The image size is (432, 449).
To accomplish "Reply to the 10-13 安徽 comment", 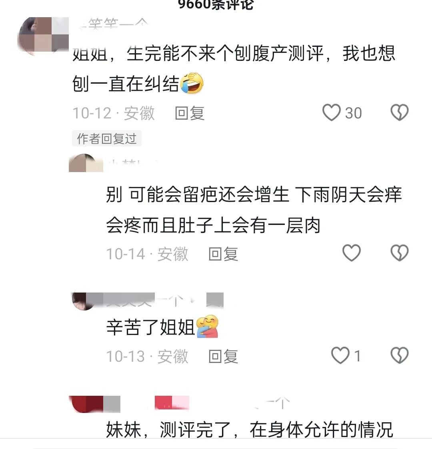I will (223, 356).
